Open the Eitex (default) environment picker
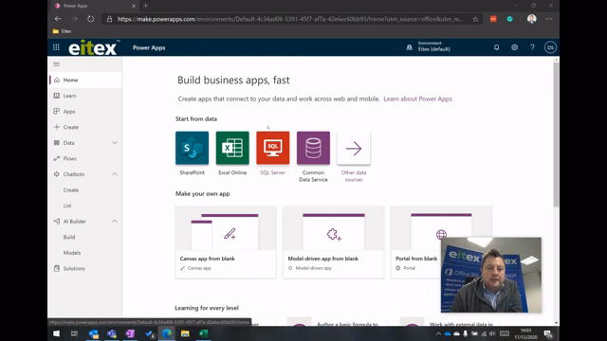The height and width of the screenshot is (341, 607). (428, 46)
